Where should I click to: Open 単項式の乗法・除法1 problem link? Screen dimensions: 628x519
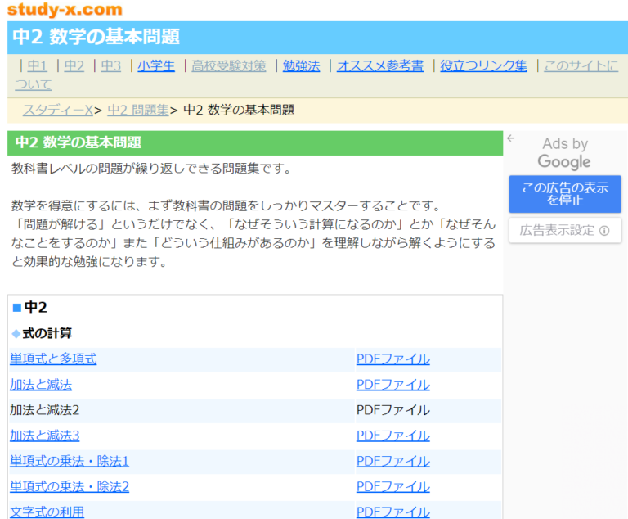tap(70, 461)
